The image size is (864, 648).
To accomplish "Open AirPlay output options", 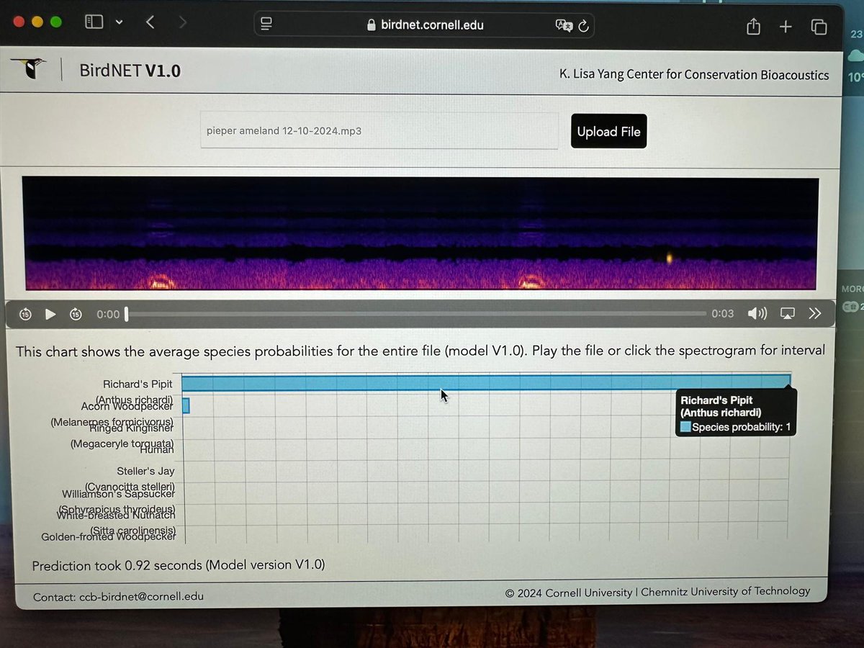I will tap(788, 313).
